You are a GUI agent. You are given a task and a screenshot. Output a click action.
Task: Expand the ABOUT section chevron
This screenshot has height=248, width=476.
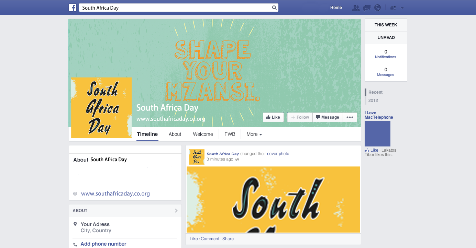click(176, 211)
